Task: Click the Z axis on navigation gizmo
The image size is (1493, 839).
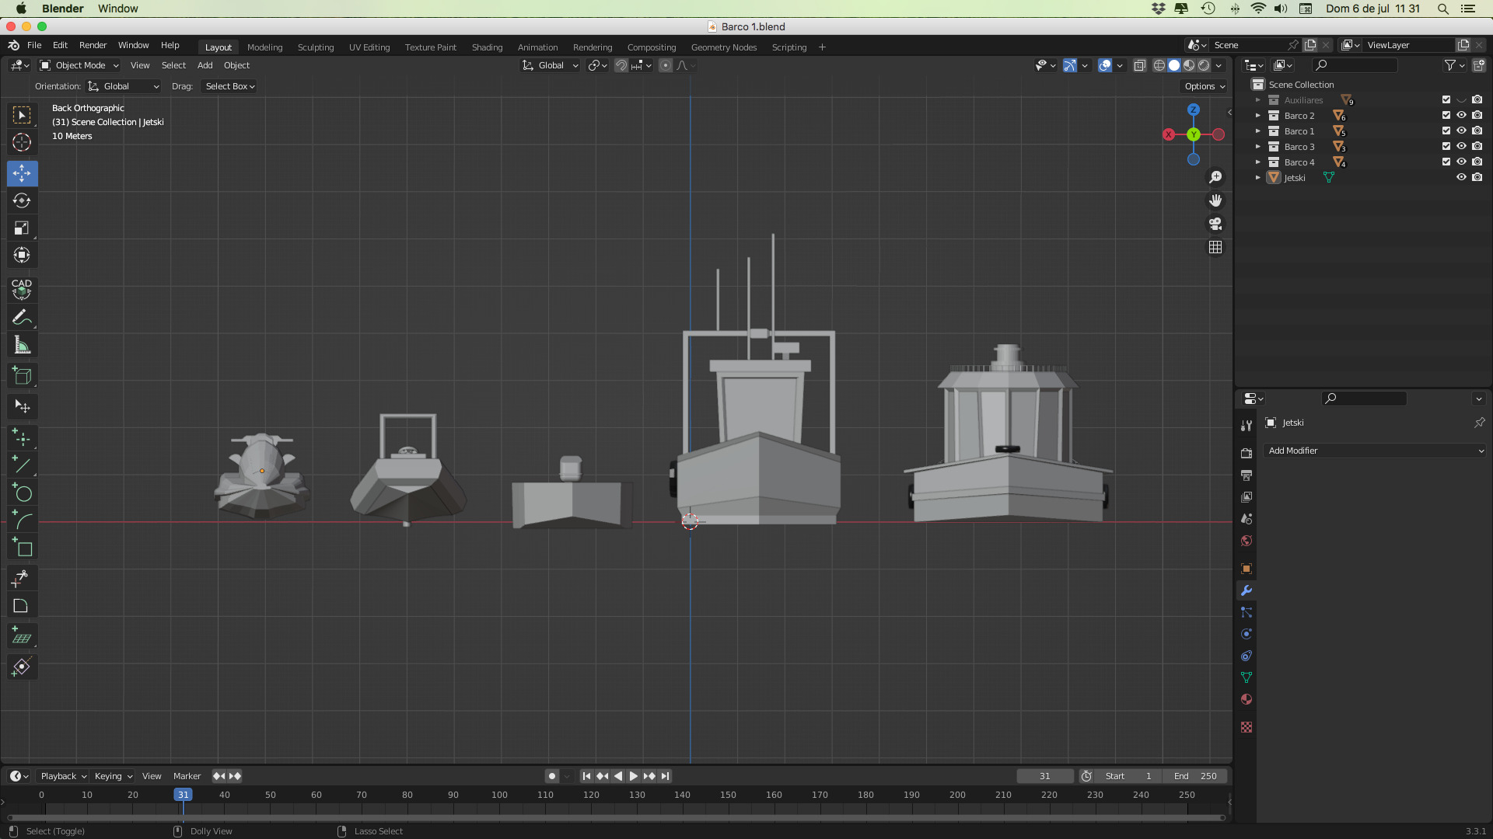Action: tap(1194, 110)
